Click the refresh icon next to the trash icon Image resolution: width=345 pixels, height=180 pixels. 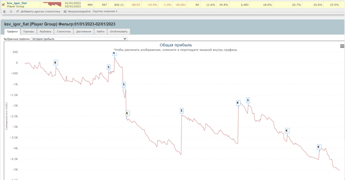(x=11, y=11)
